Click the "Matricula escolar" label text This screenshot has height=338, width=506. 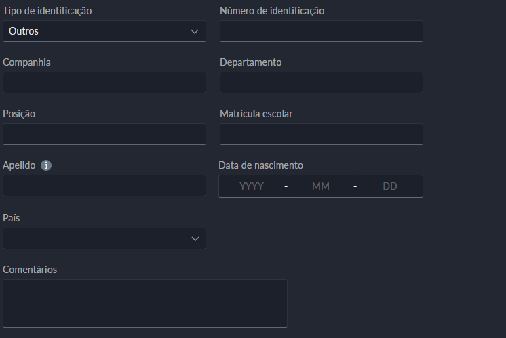point(256,114)
